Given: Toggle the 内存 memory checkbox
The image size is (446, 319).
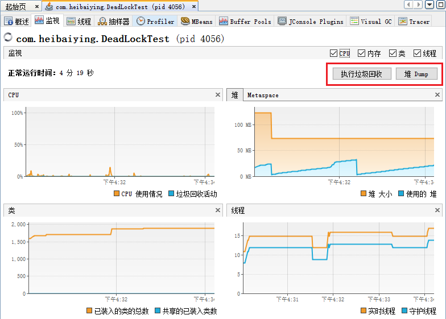Looking at the screenshot, I should pyautogui.click(x=362, y=53).
